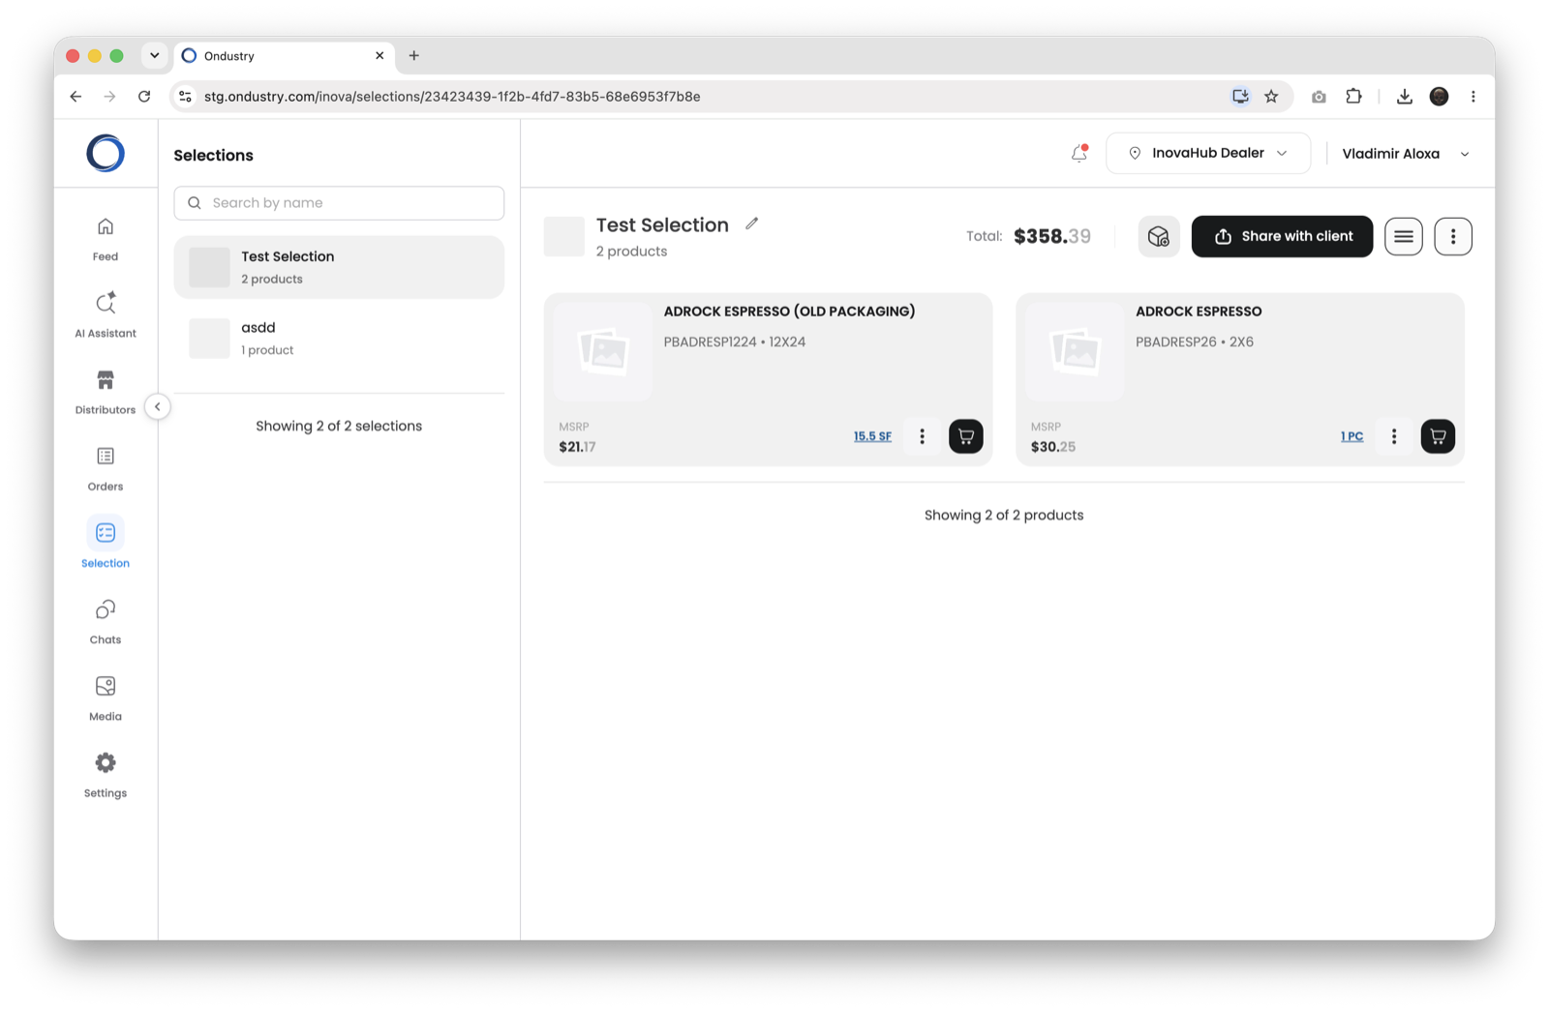The width and height of the screenshot is (1549, 1011).
Task: Click Adrock Espresso (Old Packaging) image thumbnail
Action: tap(603, 351)
